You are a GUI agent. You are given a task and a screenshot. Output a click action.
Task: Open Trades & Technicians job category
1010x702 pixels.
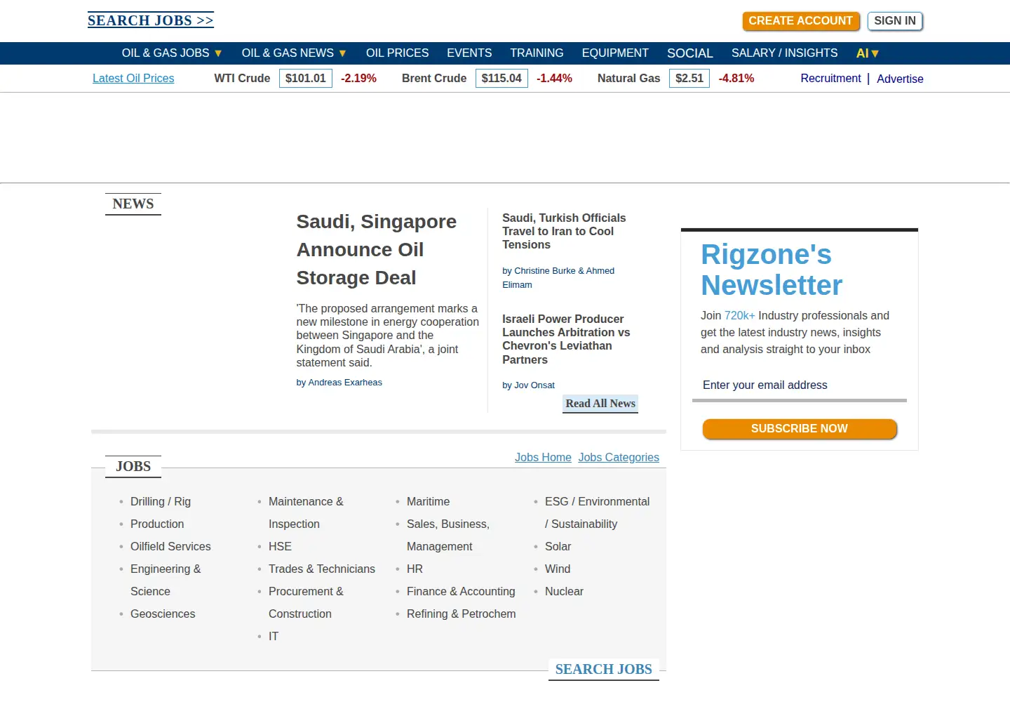pyautogui.click(x=322, y=569)
